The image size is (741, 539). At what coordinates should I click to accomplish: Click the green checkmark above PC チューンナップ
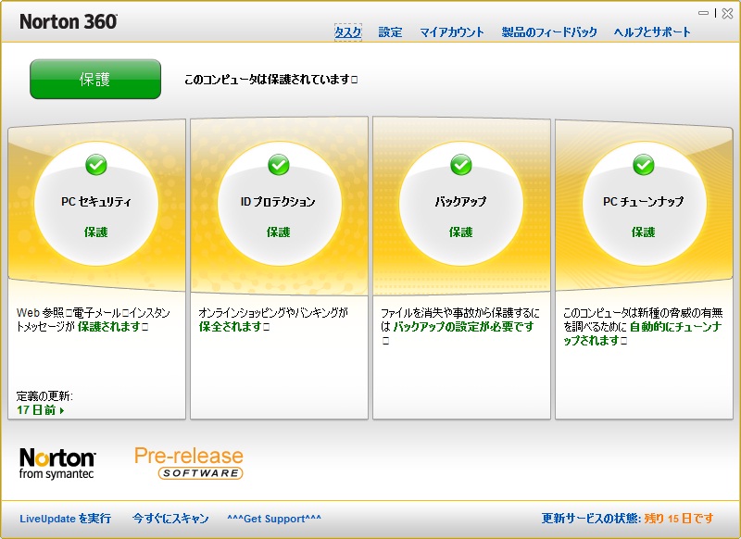(x=644, y=165)
